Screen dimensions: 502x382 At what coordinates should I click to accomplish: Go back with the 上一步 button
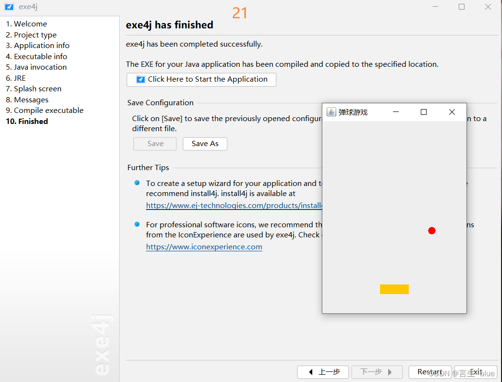[323, 372]
